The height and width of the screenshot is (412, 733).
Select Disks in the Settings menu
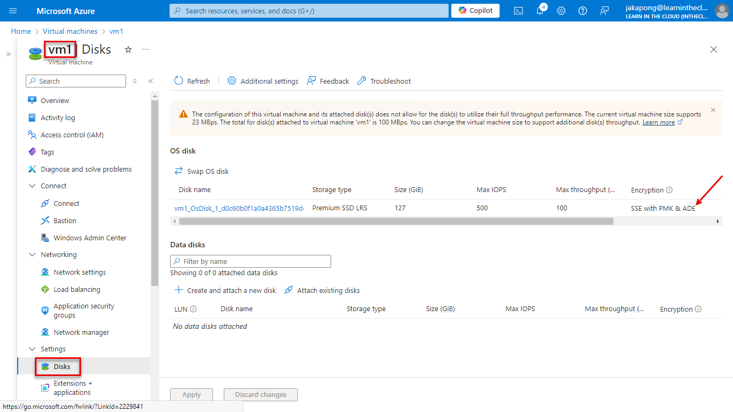click(62, 366)
